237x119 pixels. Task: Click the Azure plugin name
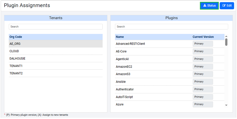[x=120, y=104]
